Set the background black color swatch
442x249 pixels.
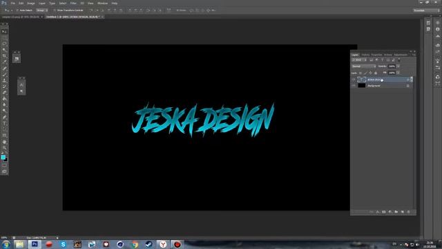pos(6,160)
